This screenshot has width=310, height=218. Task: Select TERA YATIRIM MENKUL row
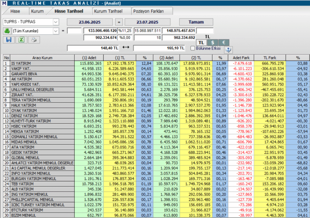point(156,100)
